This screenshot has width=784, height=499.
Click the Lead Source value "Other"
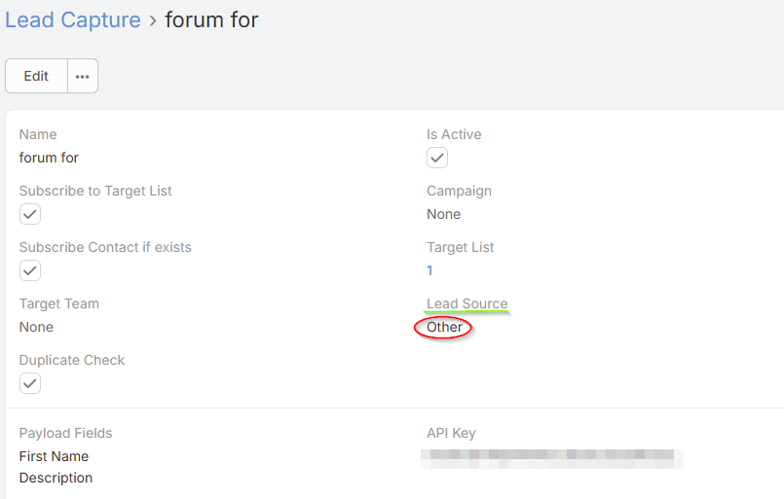444,327
